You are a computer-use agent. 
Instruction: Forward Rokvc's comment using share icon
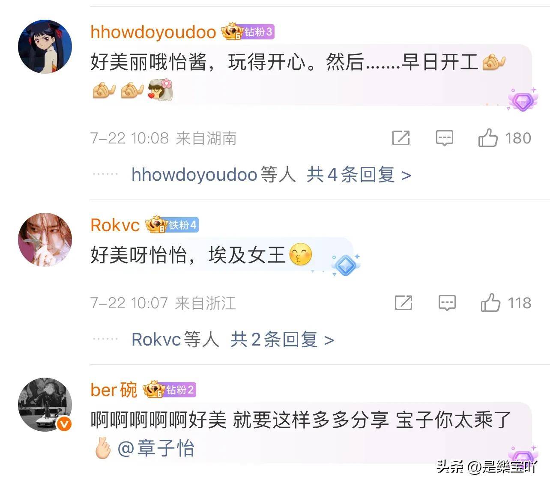pyautogui.click(x=403, y=303)
